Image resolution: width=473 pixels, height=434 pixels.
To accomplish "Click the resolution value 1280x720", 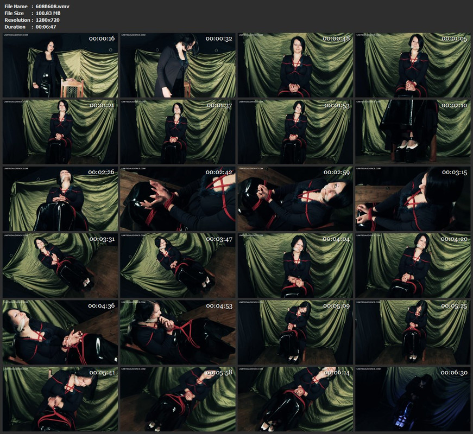I will tap(48, 20).
